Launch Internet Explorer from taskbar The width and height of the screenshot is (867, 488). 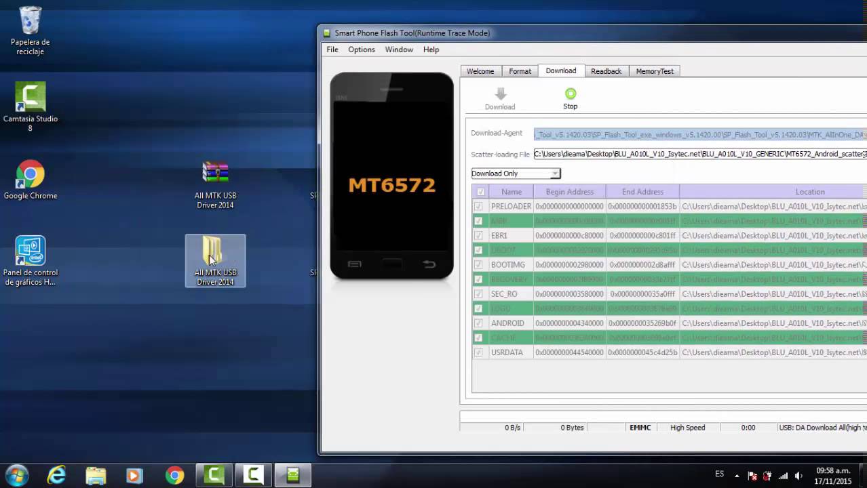pos(56,476)
